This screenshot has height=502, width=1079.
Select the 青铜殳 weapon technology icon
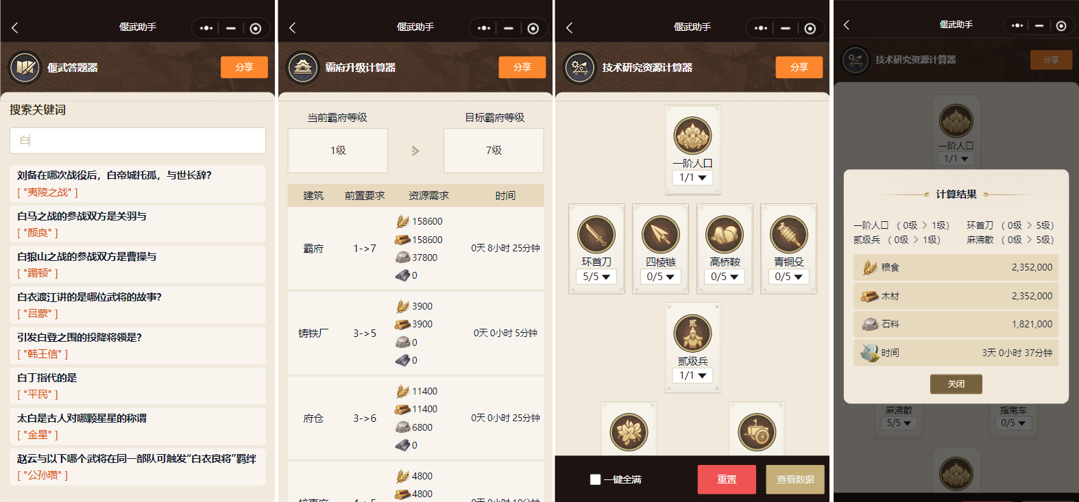(789, 234)
